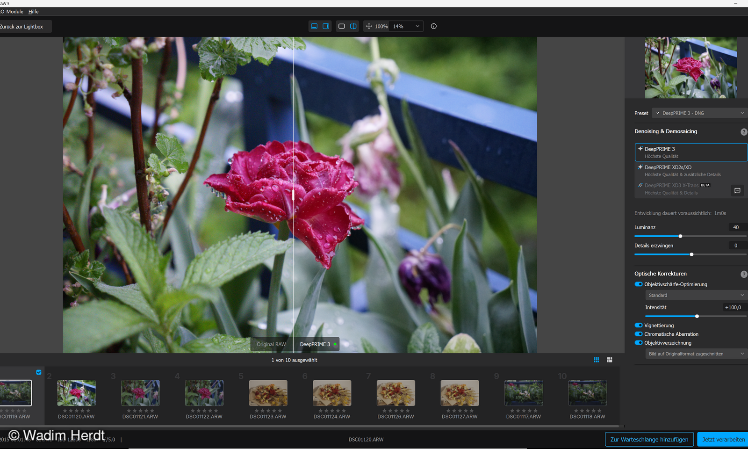Uncheck the DSC01119.ARW selection checkbox

pos(39,372)
